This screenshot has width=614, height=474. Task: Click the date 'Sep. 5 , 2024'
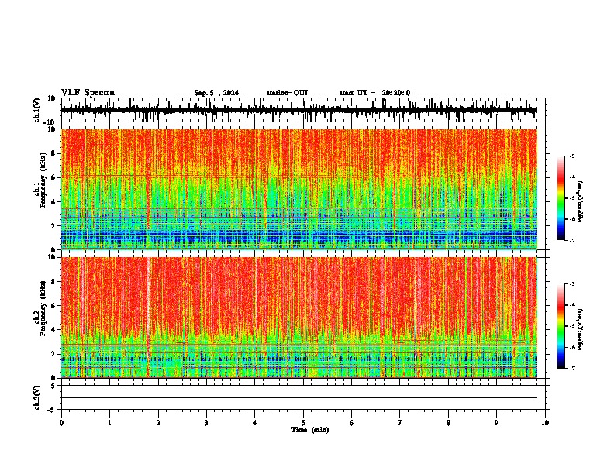coord(216,93)
